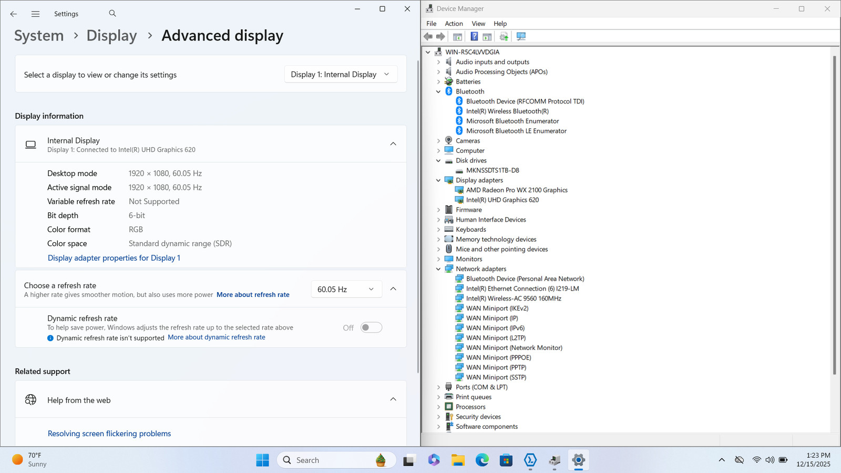Select Intel(R) Ethernet Connection (6) I219-LM
Screen dimensions: 841x473
click(x=522, y=289)
